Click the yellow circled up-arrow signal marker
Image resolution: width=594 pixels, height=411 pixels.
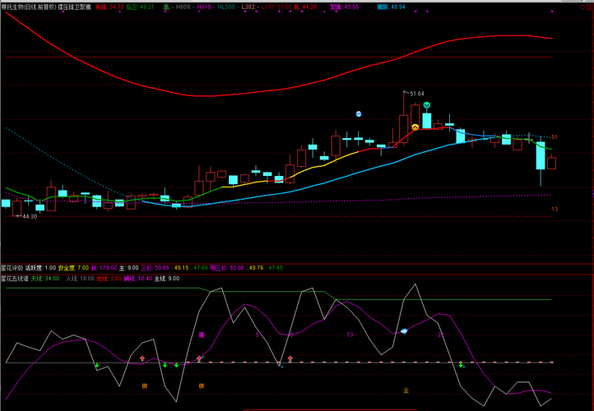pyautogui.click(x=415, y=127)
